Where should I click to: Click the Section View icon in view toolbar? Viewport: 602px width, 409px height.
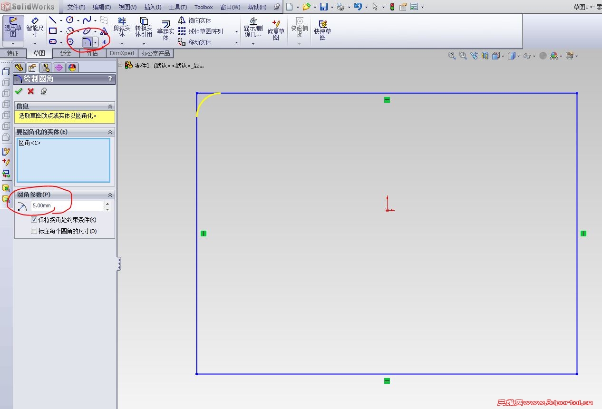485,56
